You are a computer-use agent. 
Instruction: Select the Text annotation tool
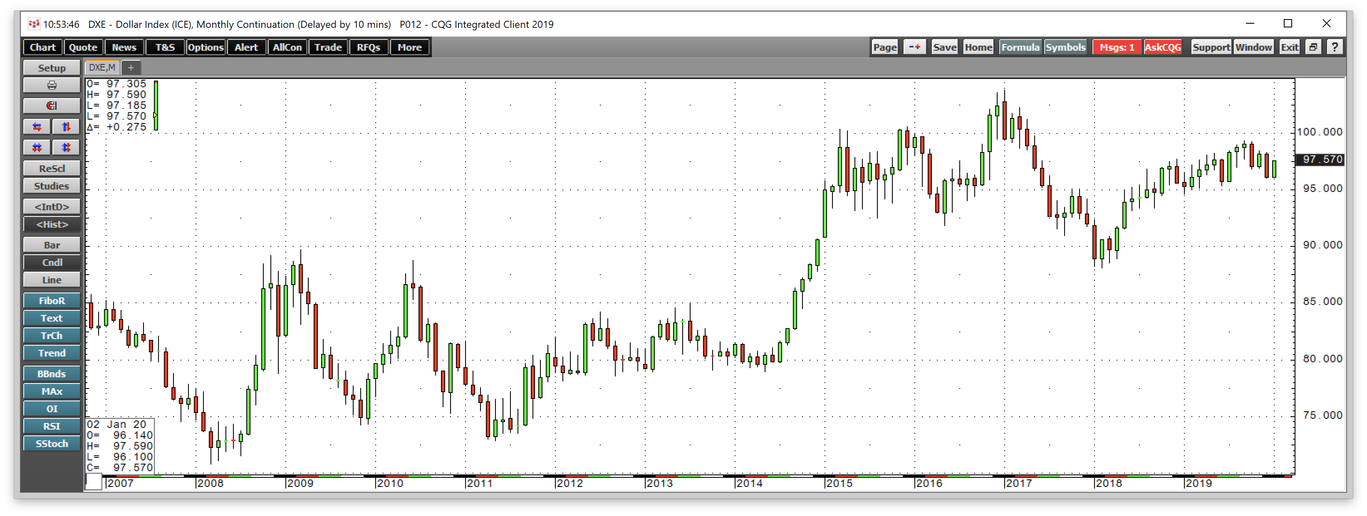coord(52,318)
